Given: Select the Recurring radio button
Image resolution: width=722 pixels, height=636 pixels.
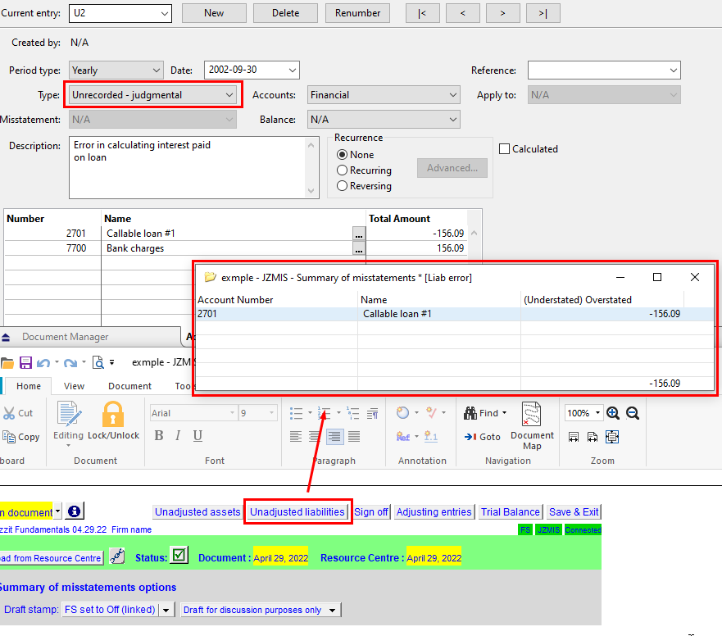Looking at the screenshot, I should tap(342, 170).
